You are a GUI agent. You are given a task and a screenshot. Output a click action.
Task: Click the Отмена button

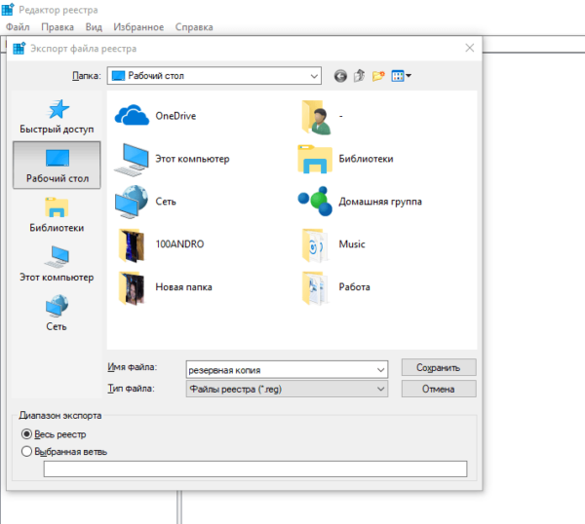pyautogui.click(x=439, y=389)
